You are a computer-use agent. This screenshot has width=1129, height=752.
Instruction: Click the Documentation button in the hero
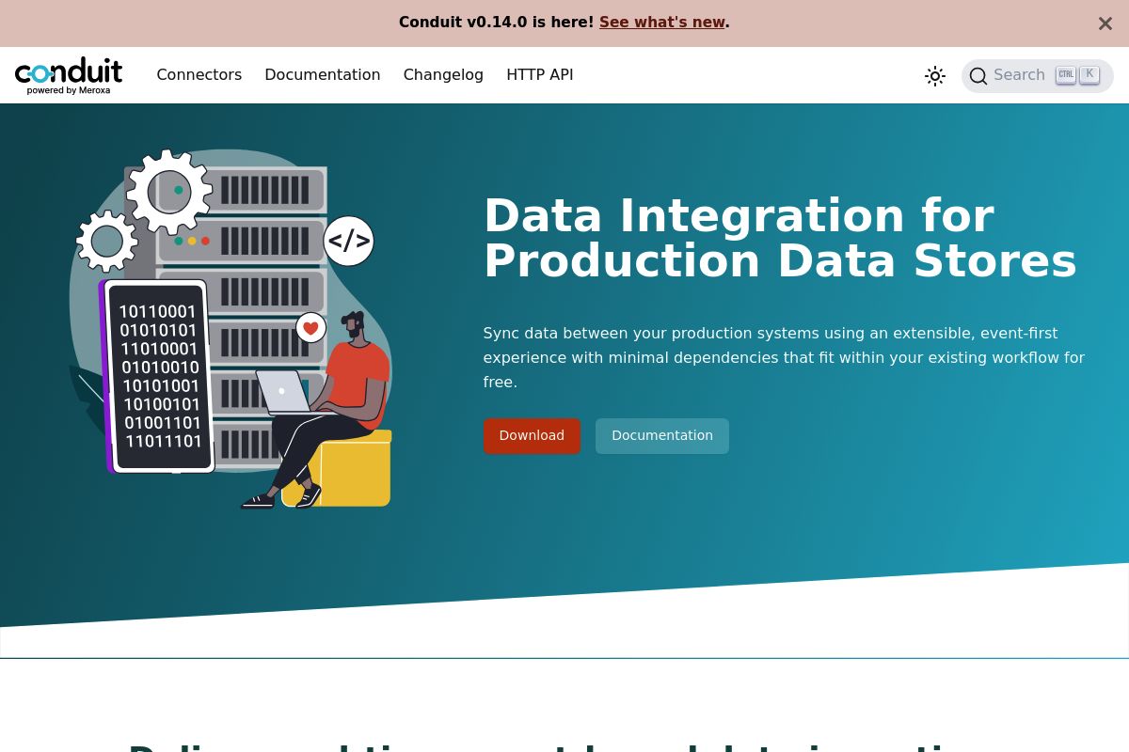[662, 436]
